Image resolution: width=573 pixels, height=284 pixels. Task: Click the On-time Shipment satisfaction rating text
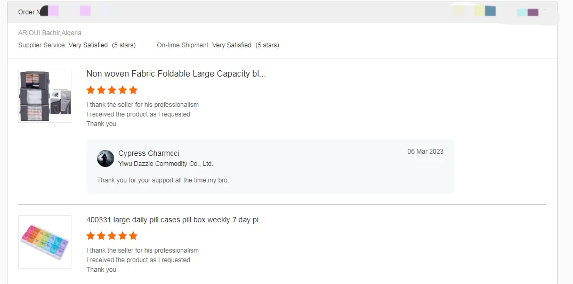[x=217, y=45]
